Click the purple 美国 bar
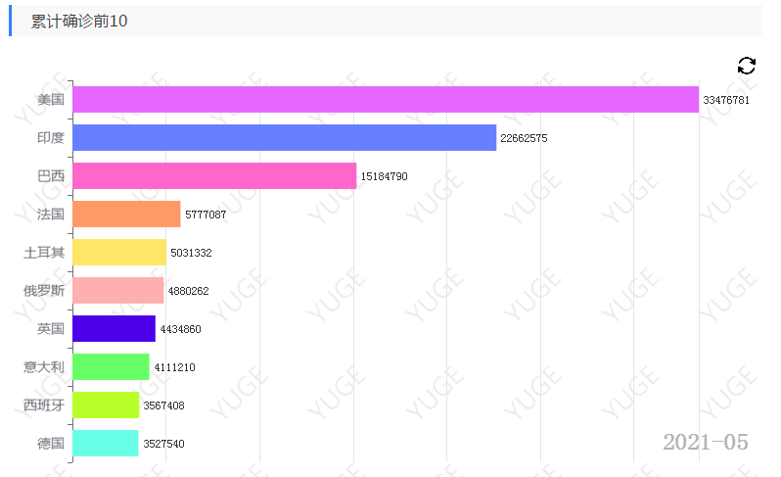Viewport: 781px width, 477px height. (x=386, y=100)
